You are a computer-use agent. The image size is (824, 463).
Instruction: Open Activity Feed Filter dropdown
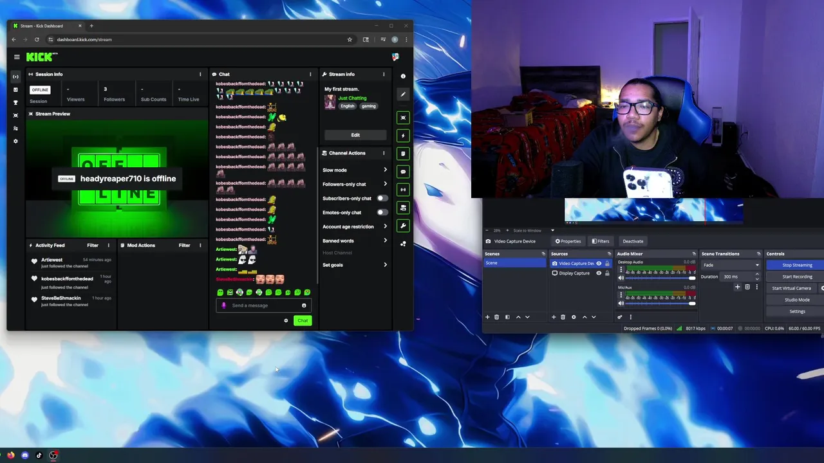(x=93, y=245)
